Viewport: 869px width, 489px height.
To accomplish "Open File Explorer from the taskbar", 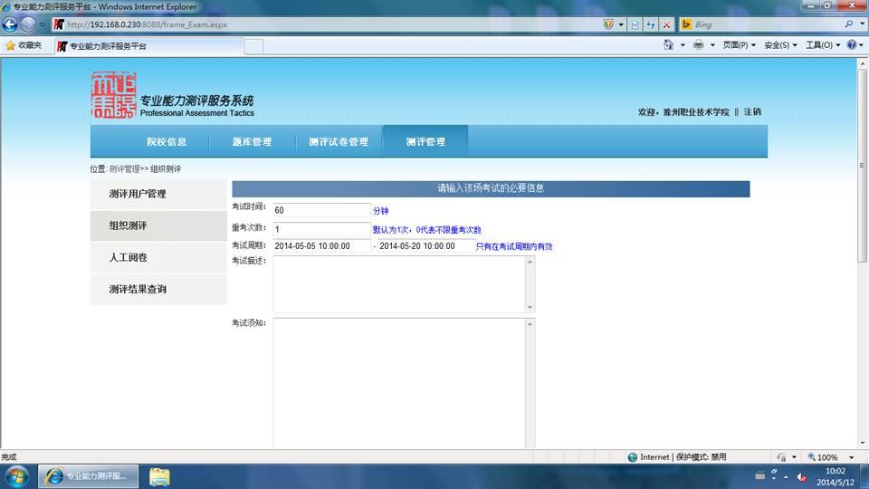I will pos(159,477).
